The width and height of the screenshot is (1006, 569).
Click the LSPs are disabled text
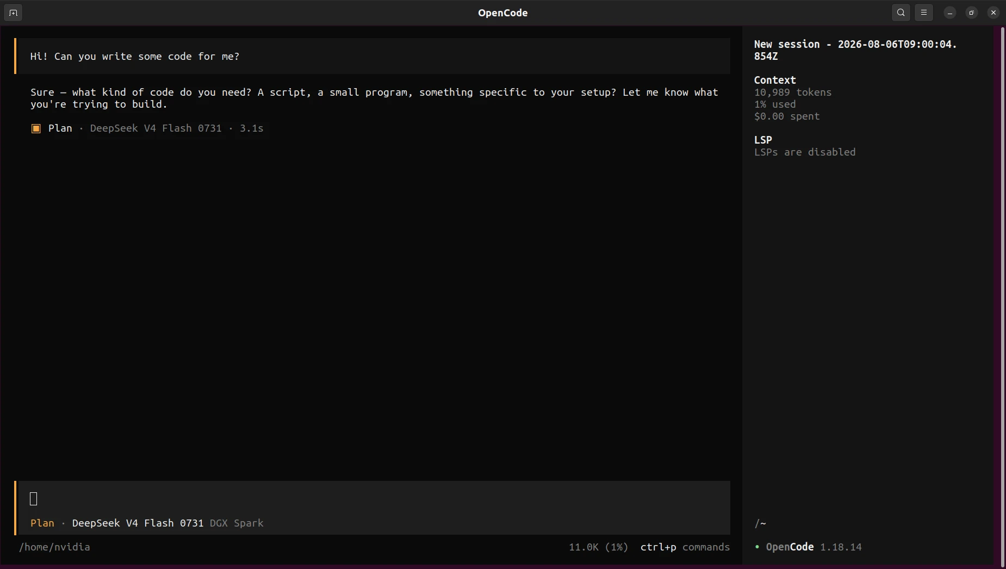805,152
